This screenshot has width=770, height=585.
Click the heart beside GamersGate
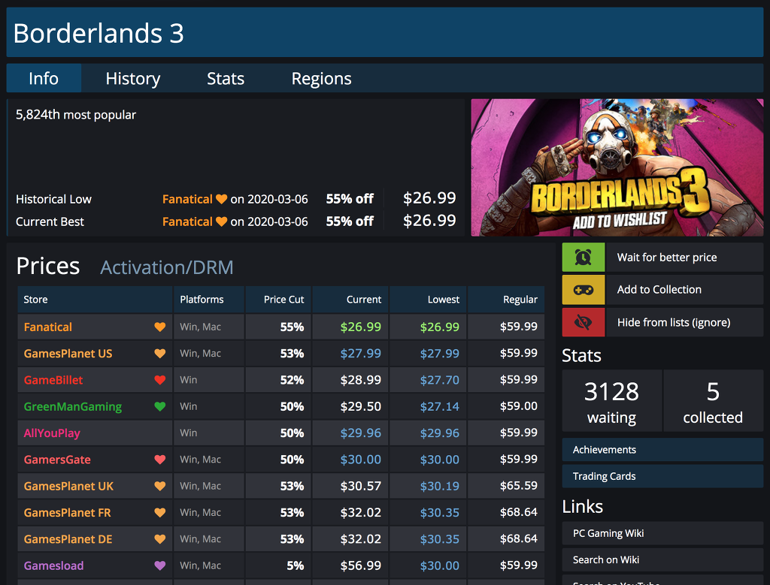(159, 460)
